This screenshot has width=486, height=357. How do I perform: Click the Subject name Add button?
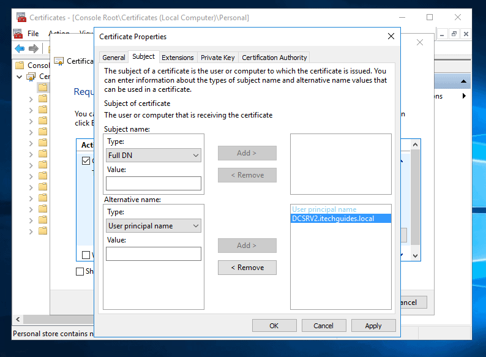(247, 153)
